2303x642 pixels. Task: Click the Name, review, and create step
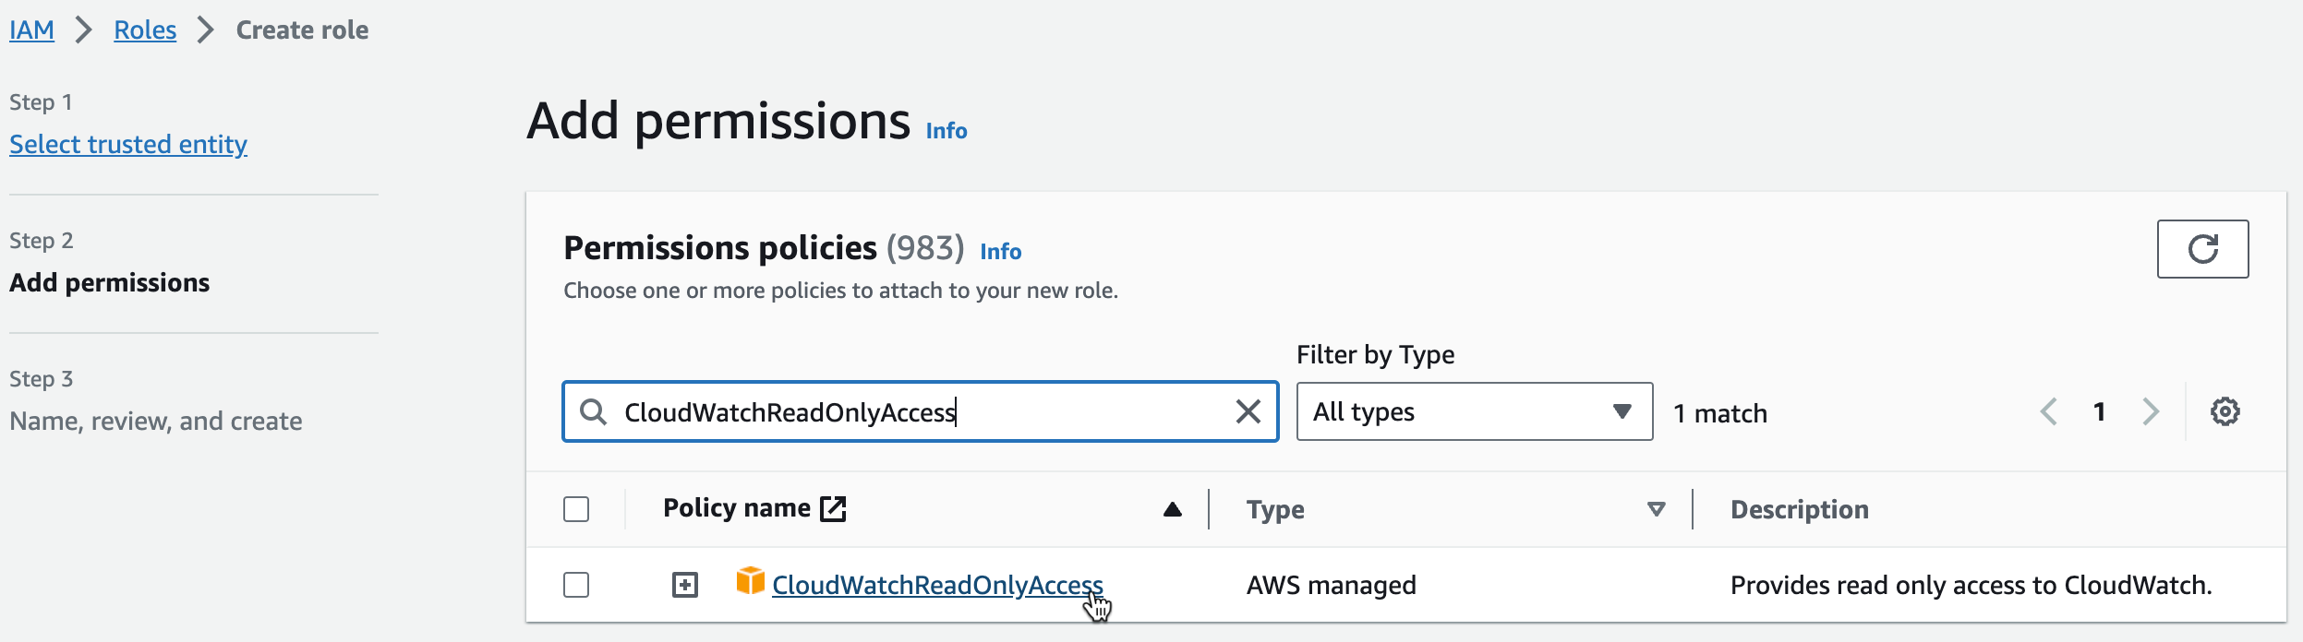[156, 422]
